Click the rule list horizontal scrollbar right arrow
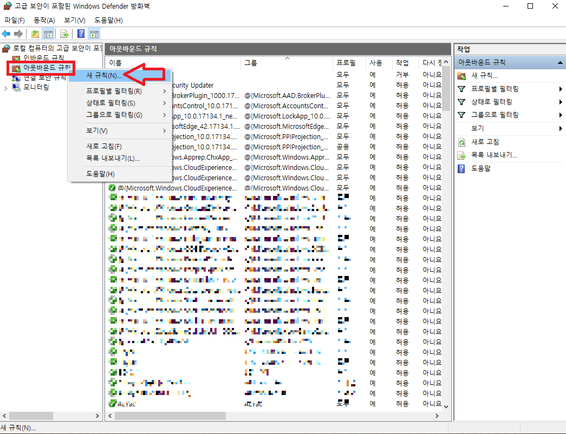 pyautogui.click(x=437, y=416)
